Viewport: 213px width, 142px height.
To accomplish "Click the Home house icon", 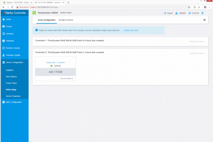I will click(4, 19).
